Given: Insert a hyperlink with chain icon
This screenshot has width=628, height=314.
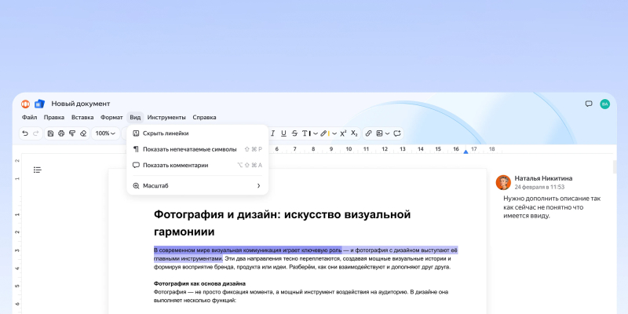Looking at the screenshot, I should coord(368,133).
